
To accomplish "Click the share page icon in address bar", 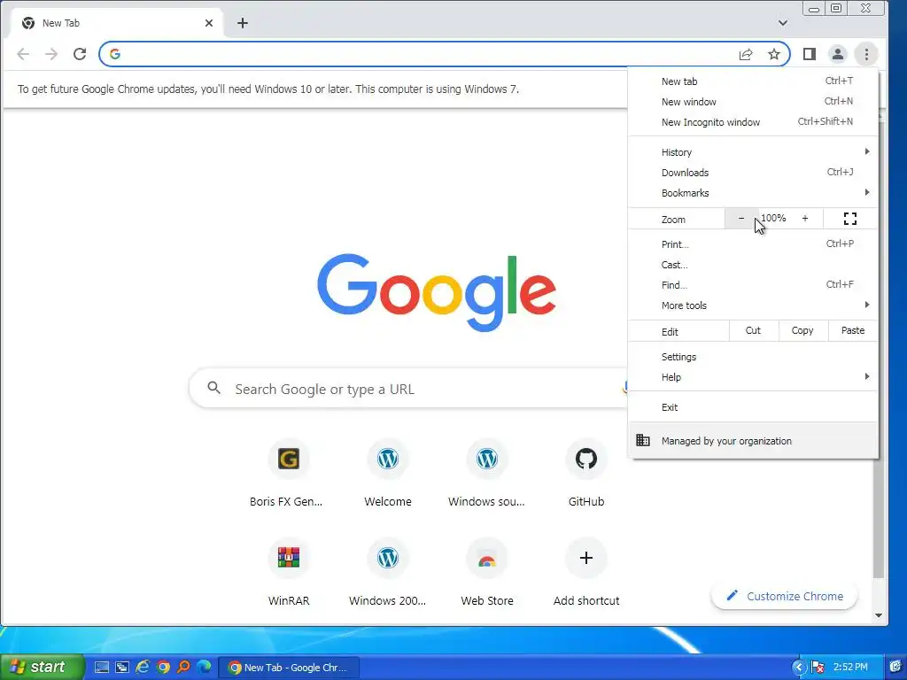I will (x=746, y=54).
